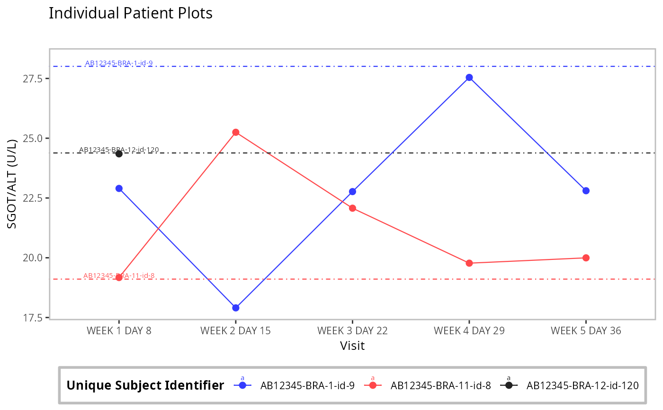Viewport: 663px width, 410px height.
Task: Click the black data point at Week 1 Day 8
Action: coord(119,153)
